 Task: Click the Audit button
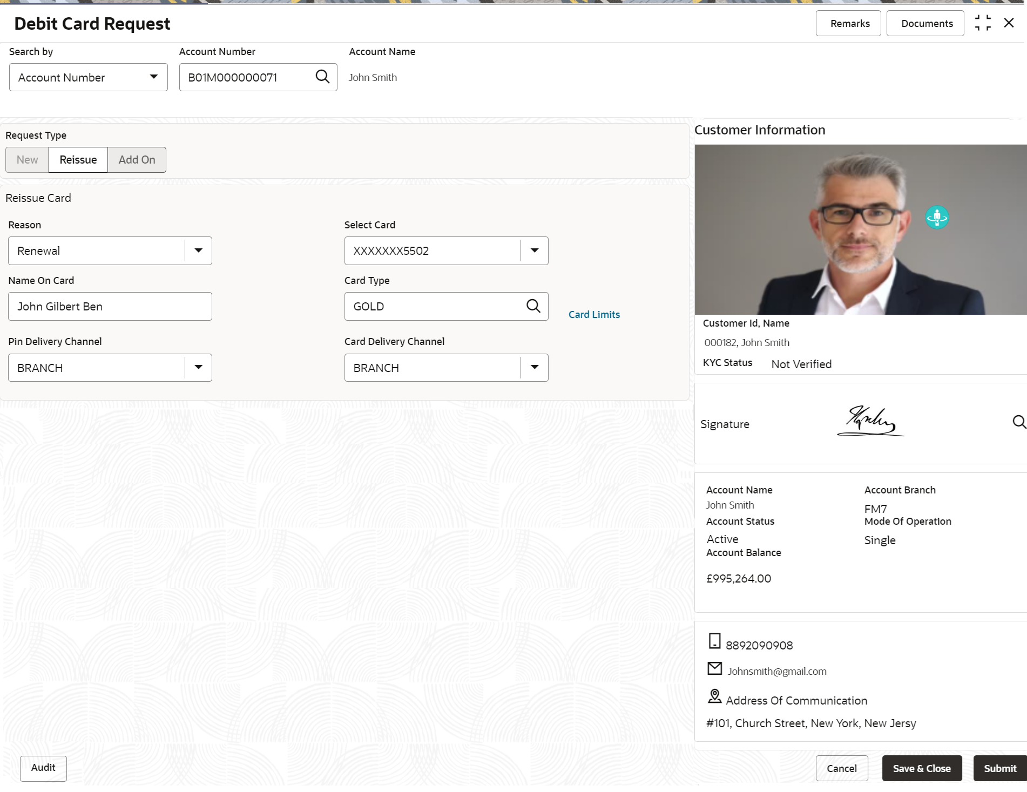pos(43,768)
